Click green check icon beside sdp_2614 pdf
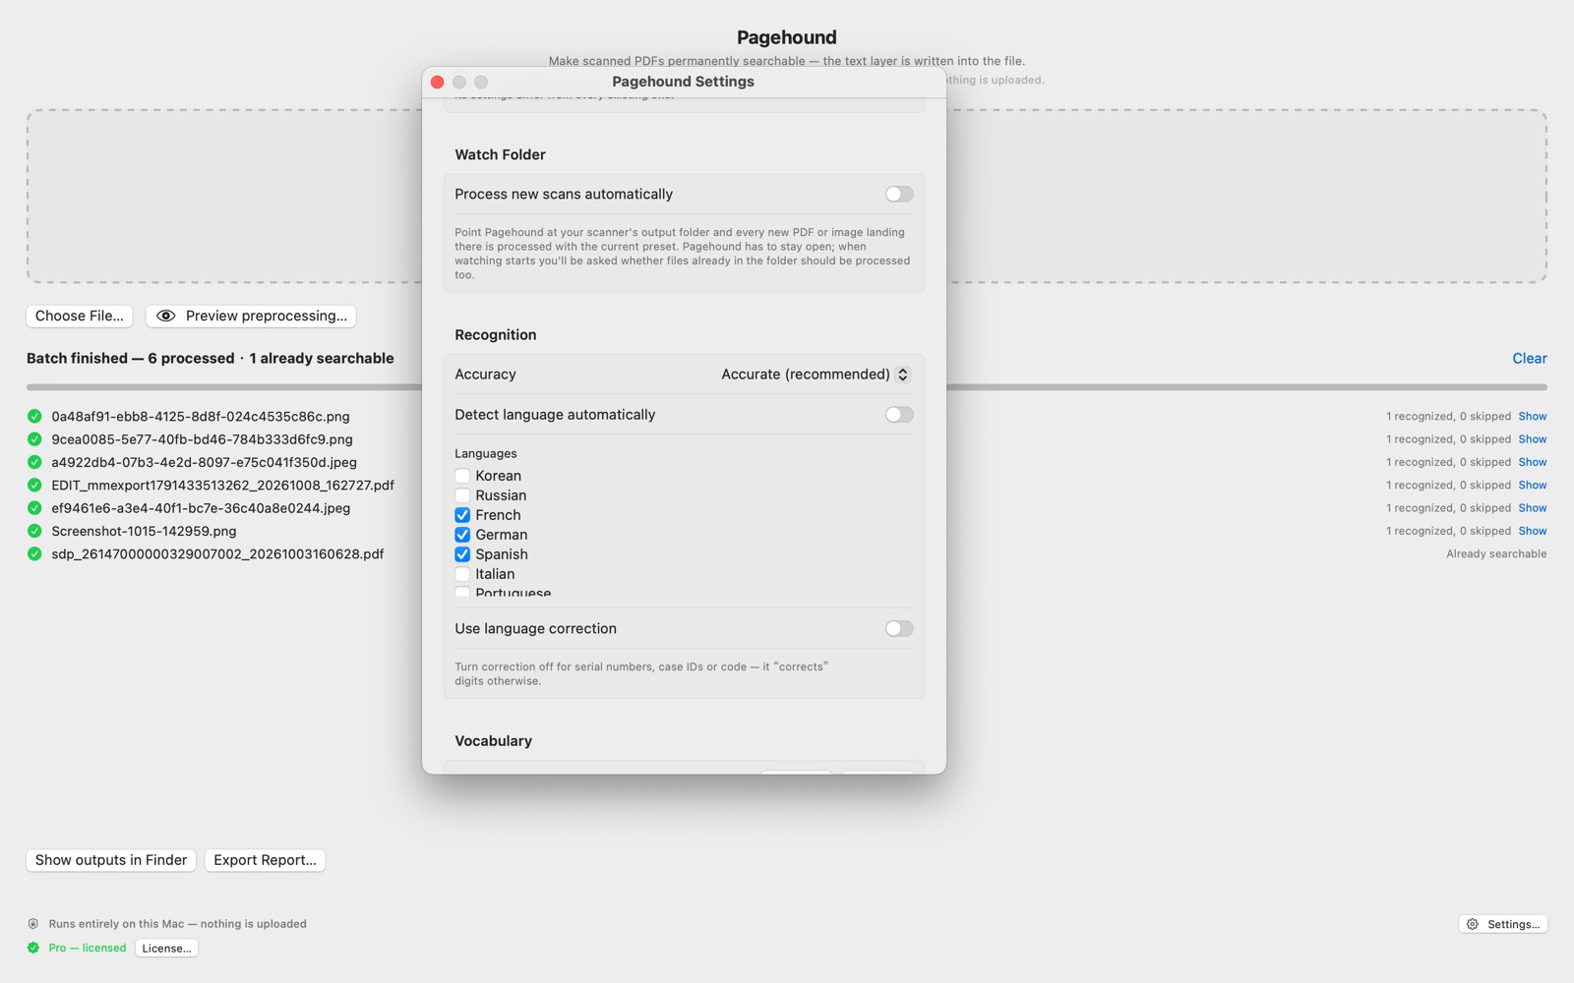 coord(34,553)
